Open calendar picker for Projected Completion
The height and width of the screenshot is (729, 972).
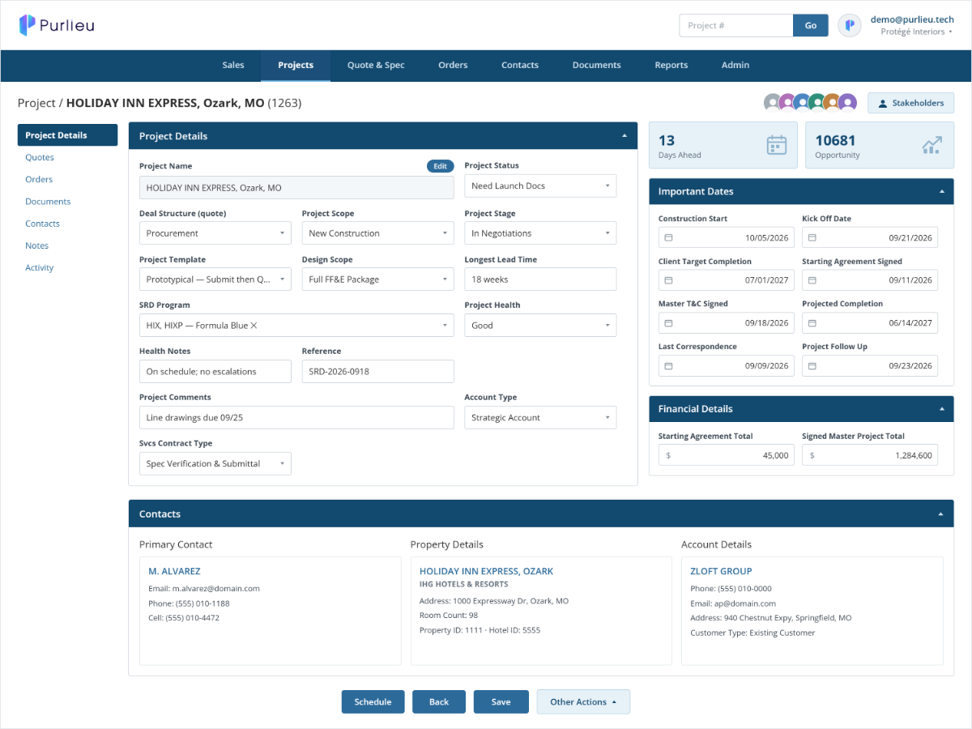(812, 323)
